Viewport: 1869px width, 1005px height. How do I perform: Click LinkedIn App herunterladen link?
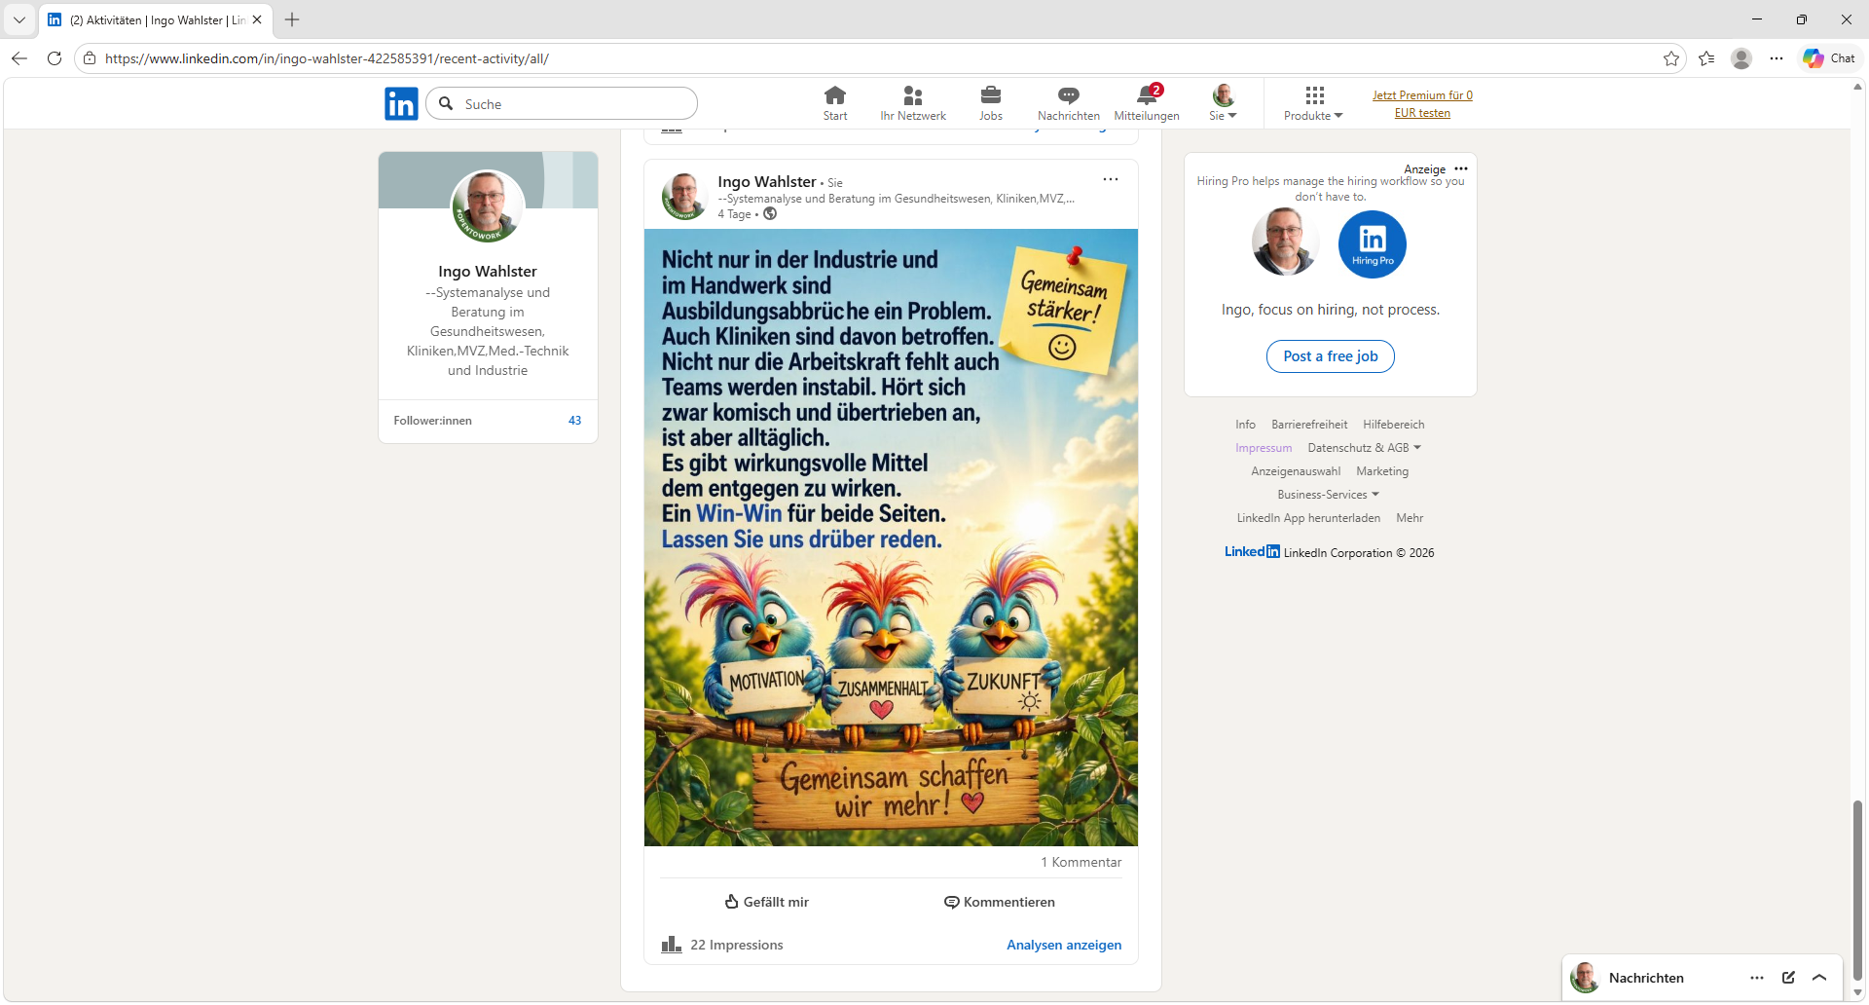click(1308, 518)
